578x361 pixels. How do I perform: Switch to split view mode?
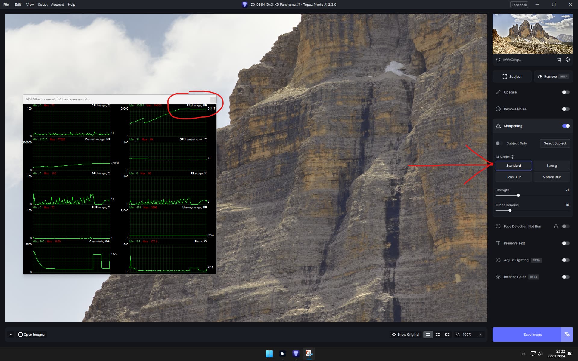(x=438, y=335)
